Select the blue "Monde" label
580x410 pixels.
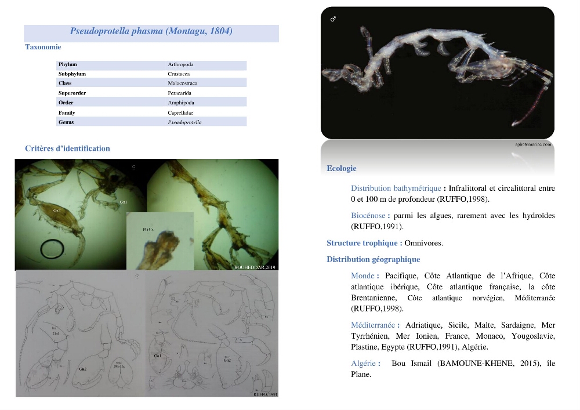pos(362,276)
